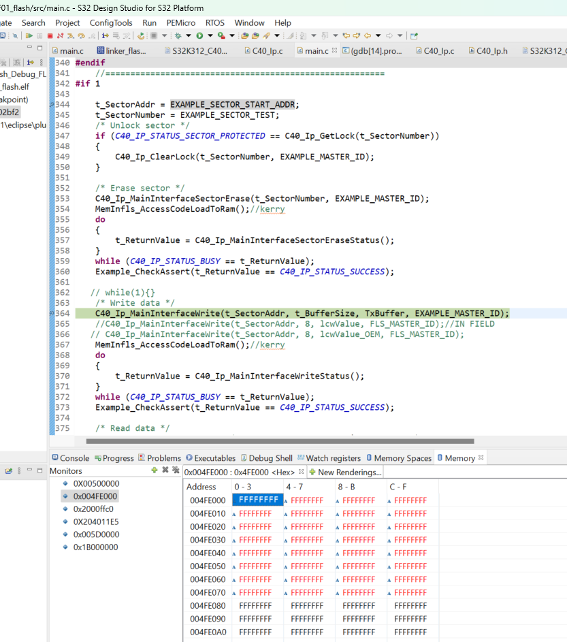Screen dimensions: 567x642
Task: Open the Search menu
Action: click(x=33, y=23)
